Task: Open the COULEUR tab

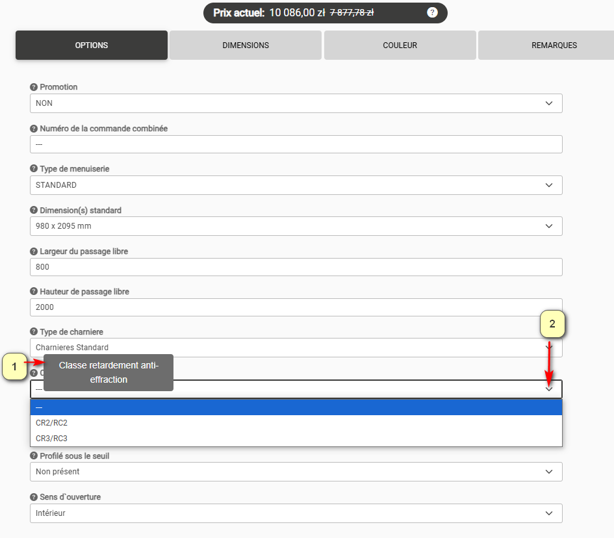Action: pyautogui.click(x=400, y=45)
